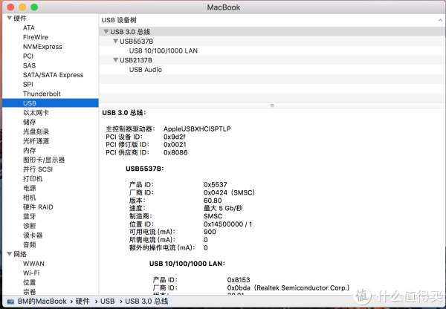Image resolution: width=446 pixels, height=309 pixels.
Task: Click the USB 10/100/1000 LAN: detail heading
Action: click(187, 264)
